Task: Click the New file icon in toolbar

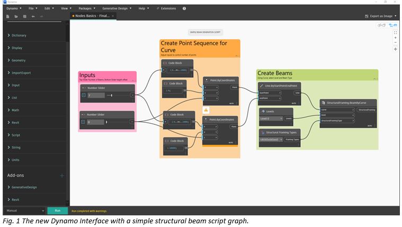Action: pos(8,16)
